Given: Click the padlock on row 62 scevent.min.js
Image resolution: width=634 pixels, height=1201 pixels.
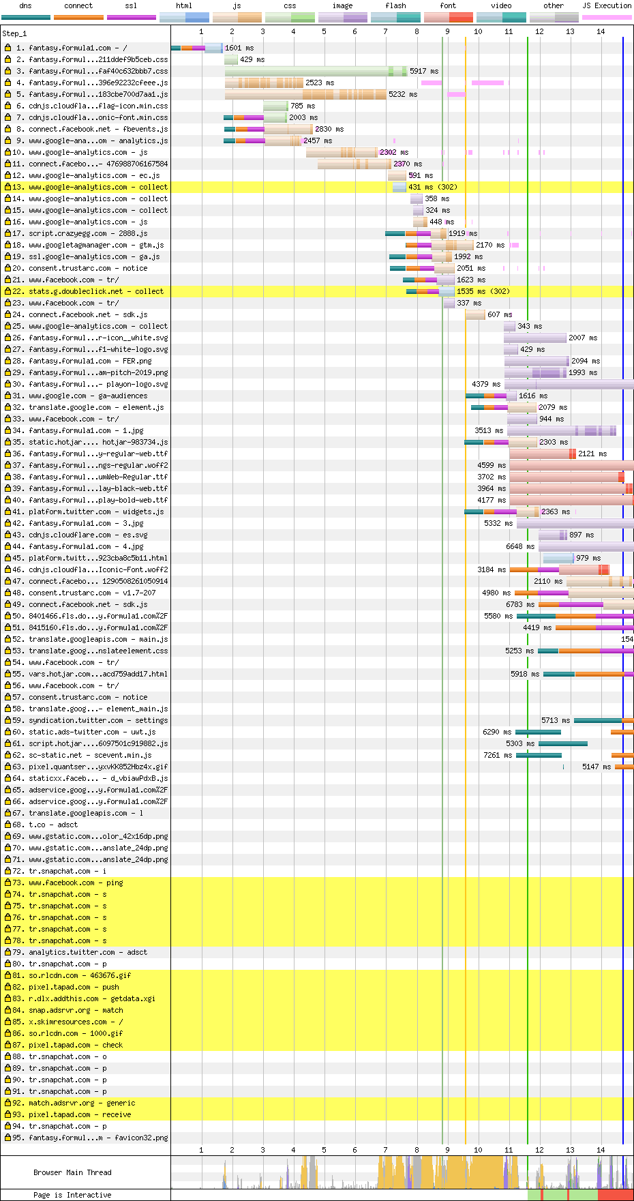Looking at the screenshot, I should 8,755.
